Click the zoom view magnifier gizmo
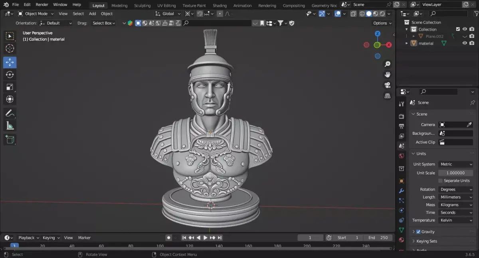Viewport: 479px width, 258px height. (x=387, y=64)
